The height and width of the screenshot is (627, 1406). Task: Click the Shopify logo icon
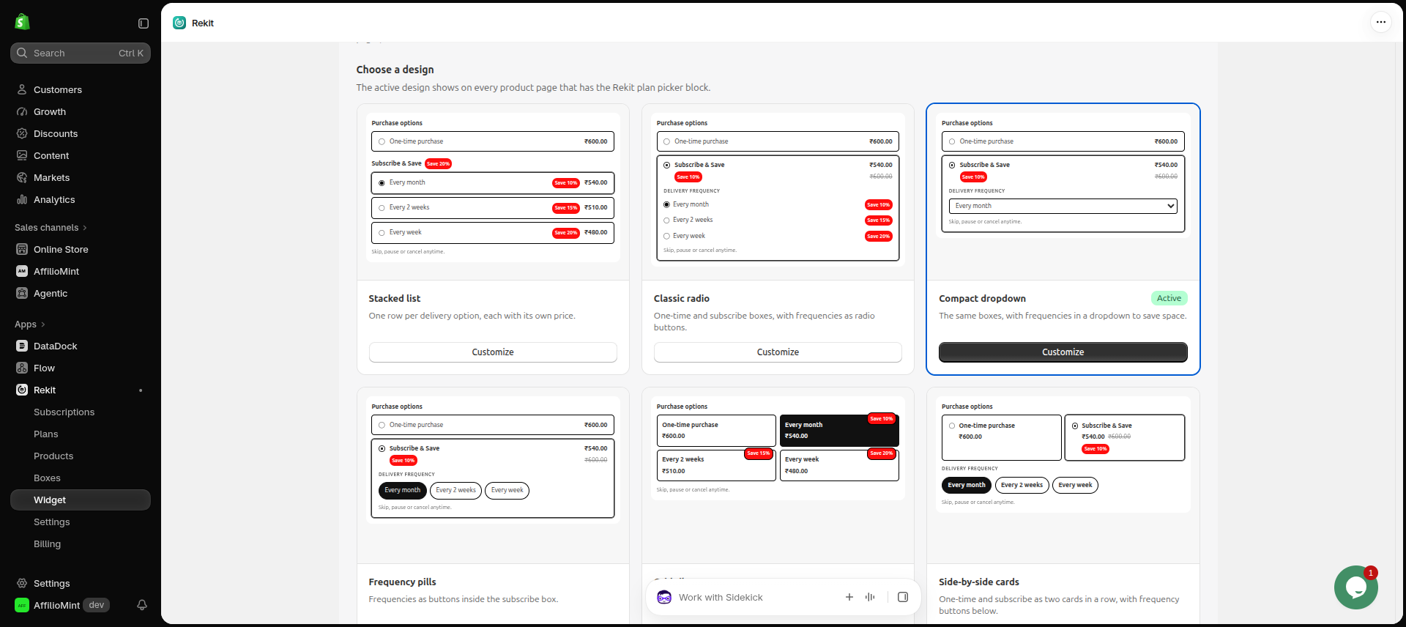coord(22,22)
